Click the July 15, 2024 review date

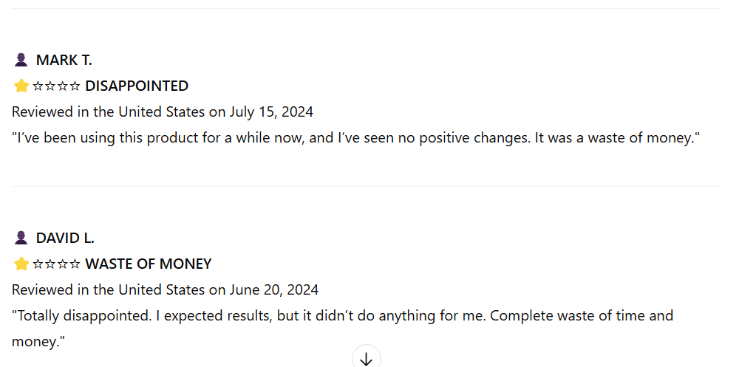tap(271, 112)
